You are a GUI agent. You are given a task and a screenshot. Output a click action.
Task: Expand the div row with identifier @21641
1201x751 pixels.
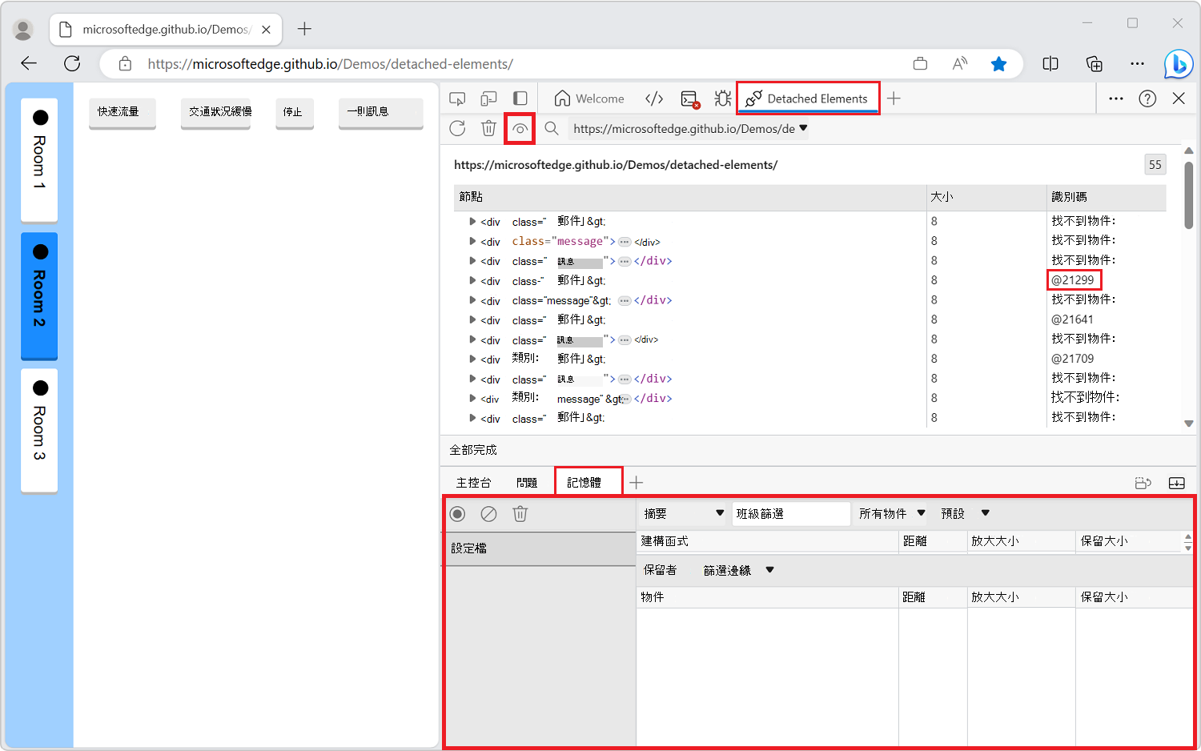pyautogui.click(x=472, y=319)
